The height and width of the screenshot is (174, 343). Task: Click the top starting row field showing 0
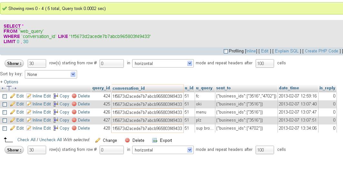[x=112, y=64]
